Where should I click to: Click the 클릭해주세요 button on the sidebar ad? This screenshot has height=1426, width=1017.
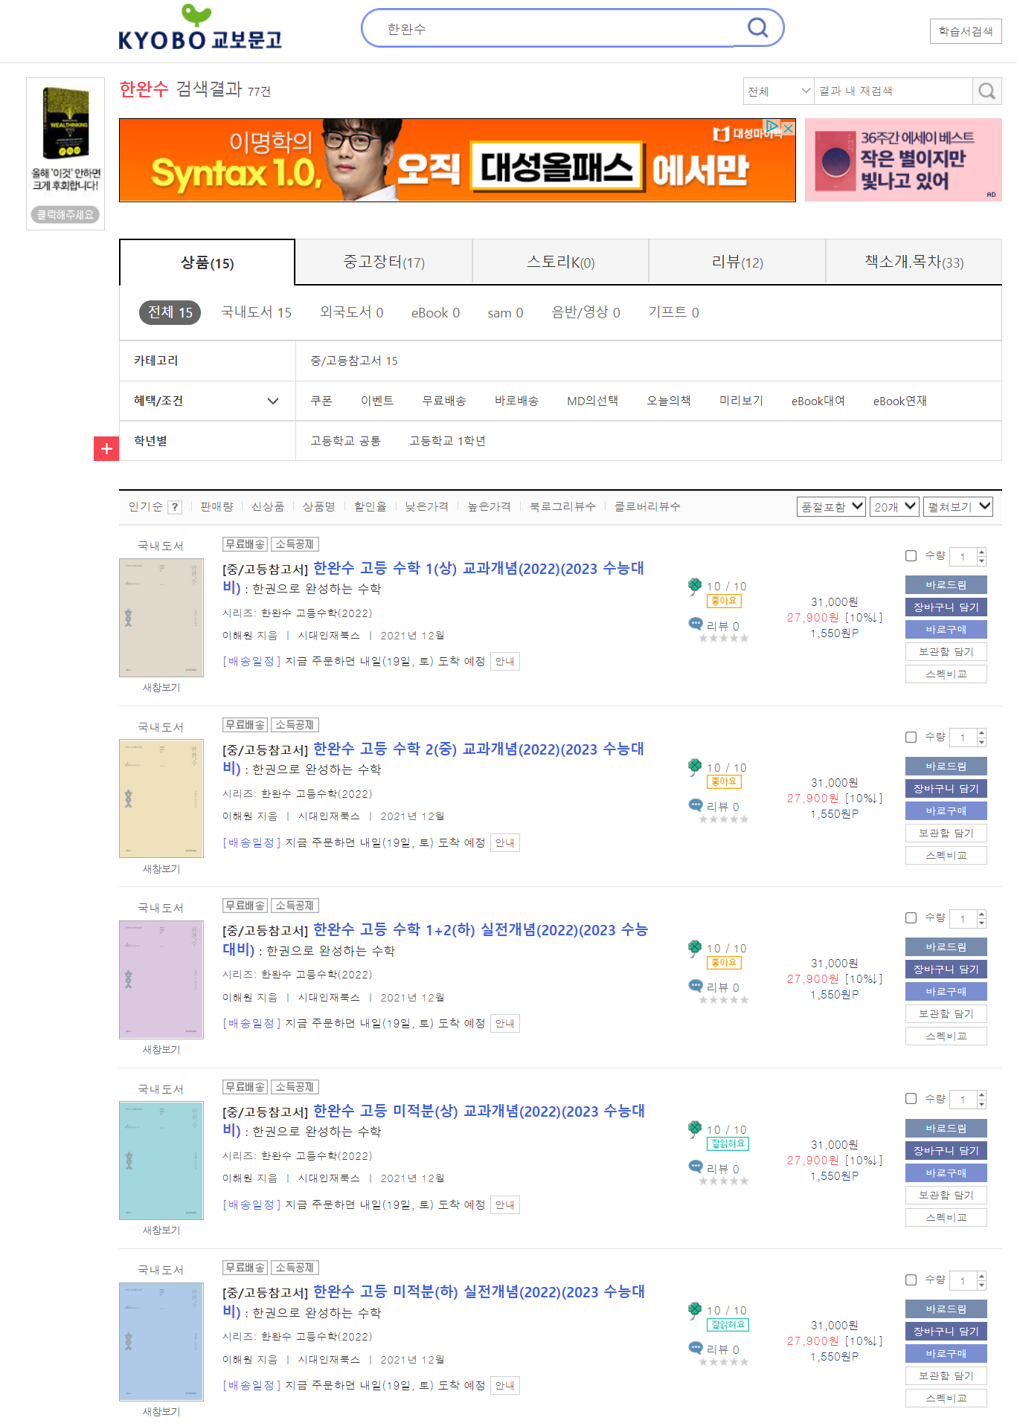tap(65, 215)
